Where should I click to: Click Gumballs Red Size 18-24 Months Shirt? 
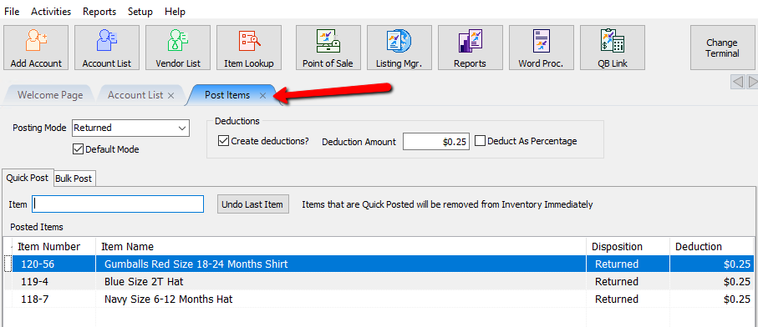click(x=196, y=264)
